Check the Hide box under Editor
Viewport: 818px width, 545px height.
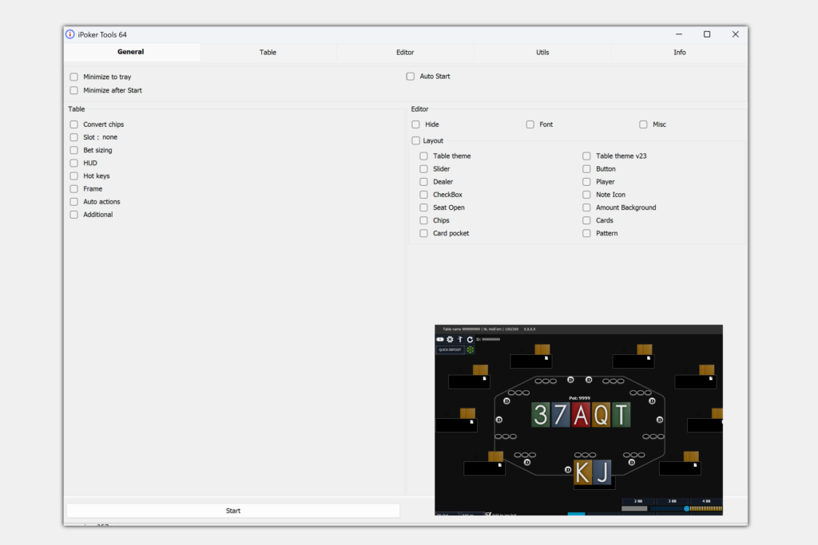(x=415, y=124)
